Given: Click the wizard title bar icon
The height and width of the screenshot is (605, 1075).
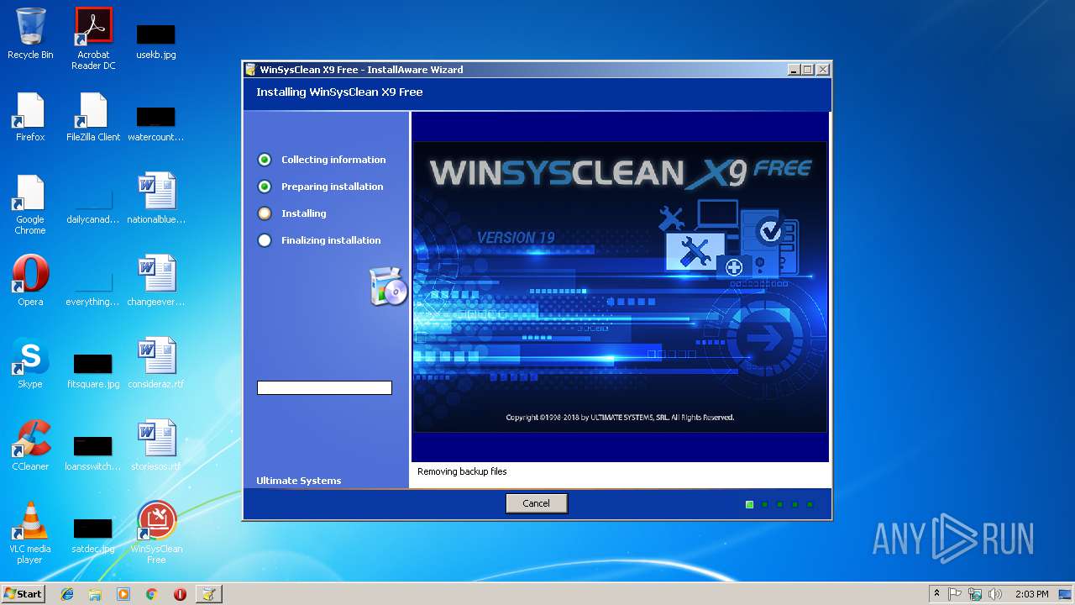Looking at the screenshot, I should 250,70.
